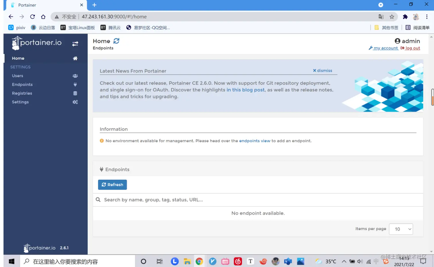The height and width of the screenshot is (267, 434).
Task: Click the user avatar icon beside admin
Action: [x=398, y=41]
